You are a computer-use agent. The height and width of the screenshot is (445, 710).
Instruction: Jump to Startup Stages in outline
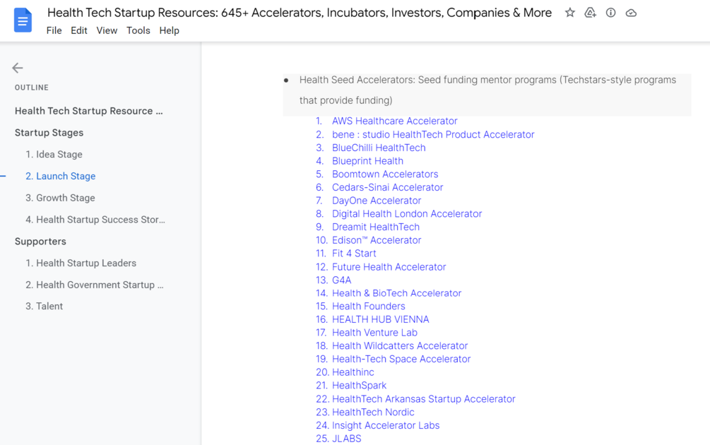(49, 133)
